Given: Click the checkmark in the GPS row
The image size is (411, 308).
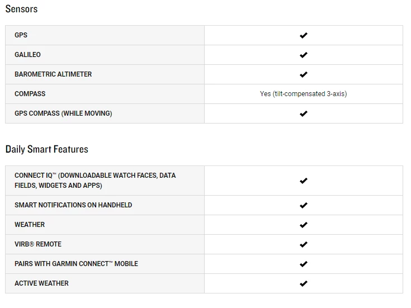Looking at the screenshot, I should (x=304, y=35).
